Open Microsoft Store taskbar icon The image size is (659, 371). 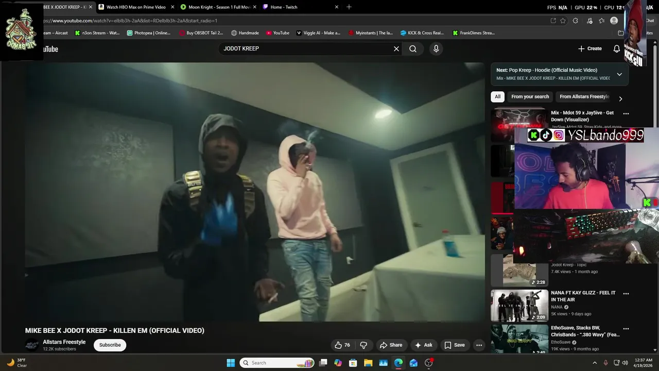353,363
